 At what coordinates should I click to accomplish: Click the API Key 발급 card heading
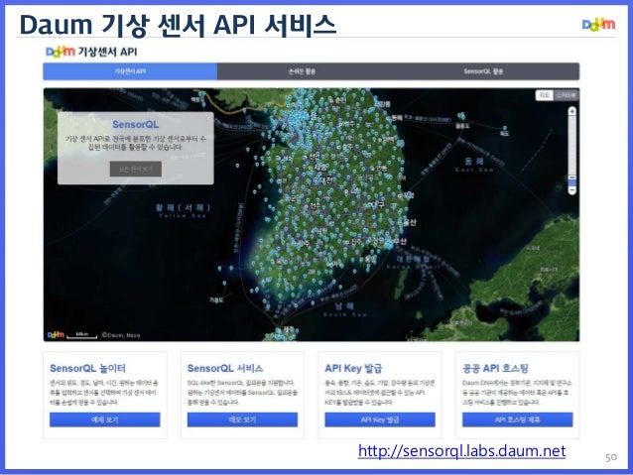point(353,368)
